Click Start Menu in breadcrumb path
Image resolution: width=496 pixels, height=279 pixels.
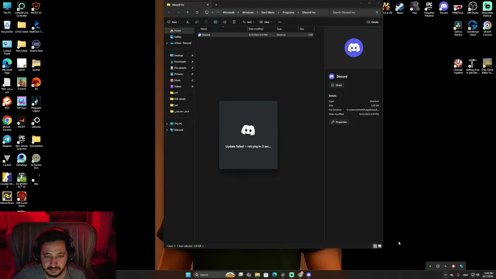coord(268,12)
